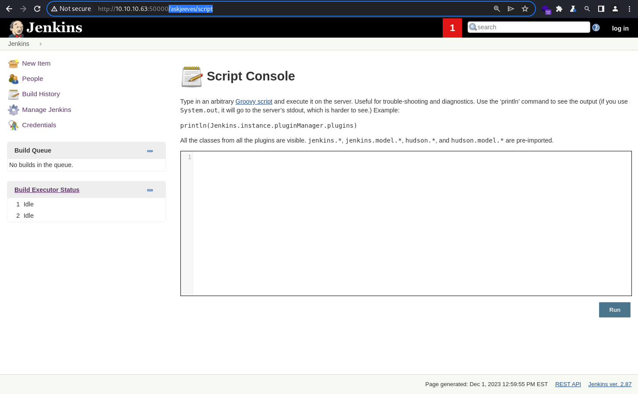Click the 'No builds in the queue.' text
This screenshot has height=394, width=638.
point(41,165)
